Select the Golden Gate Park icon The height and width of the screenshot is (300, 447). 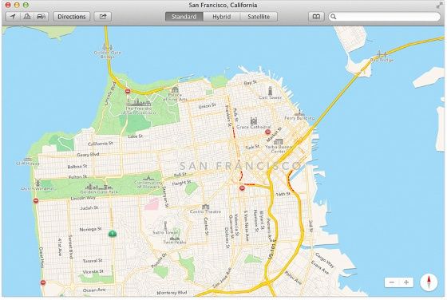pos(99,187)
